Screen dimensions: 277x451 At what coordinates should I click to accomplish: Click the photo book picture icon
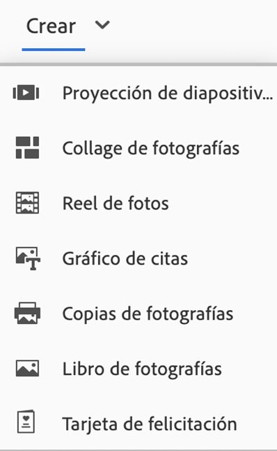(x=27, y=369)
